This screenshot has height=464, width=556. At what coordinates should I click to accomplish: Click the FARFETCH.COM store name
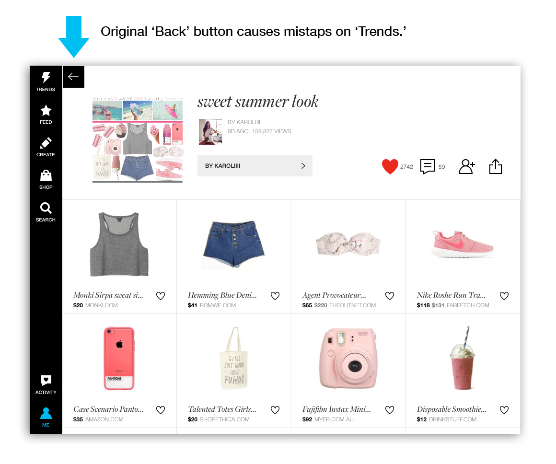click(x=468, y=305)
